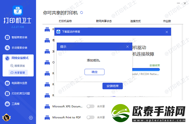Open the 搜索添加 sub-item
This screenshot has height=124, width=189.
[x=18, y=66]
